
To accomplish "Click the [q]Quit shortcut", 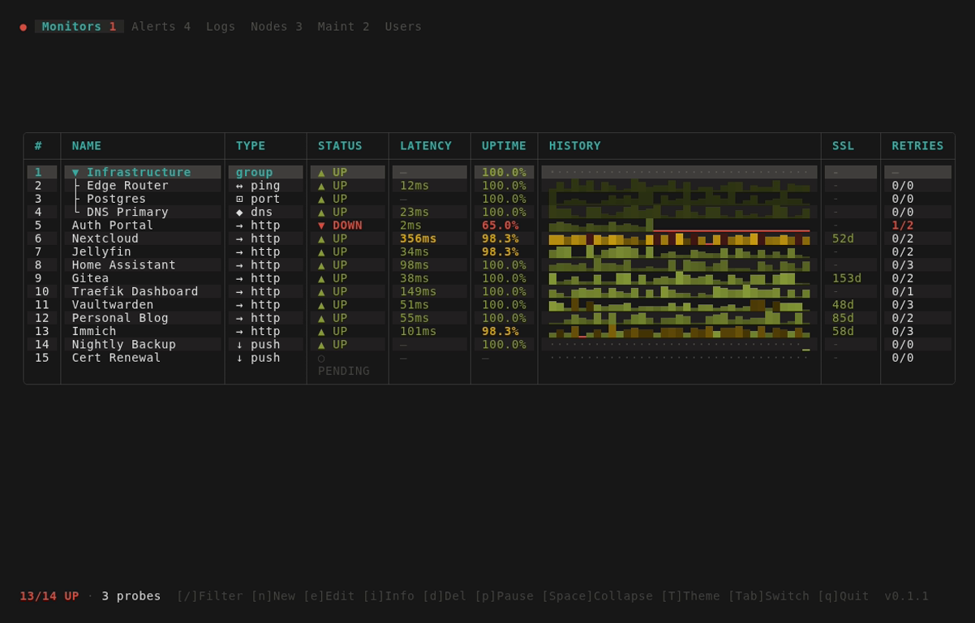I will (843, 596).
